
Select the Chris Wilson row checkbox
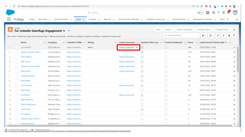pyautogui.click(x=17, y=57)
